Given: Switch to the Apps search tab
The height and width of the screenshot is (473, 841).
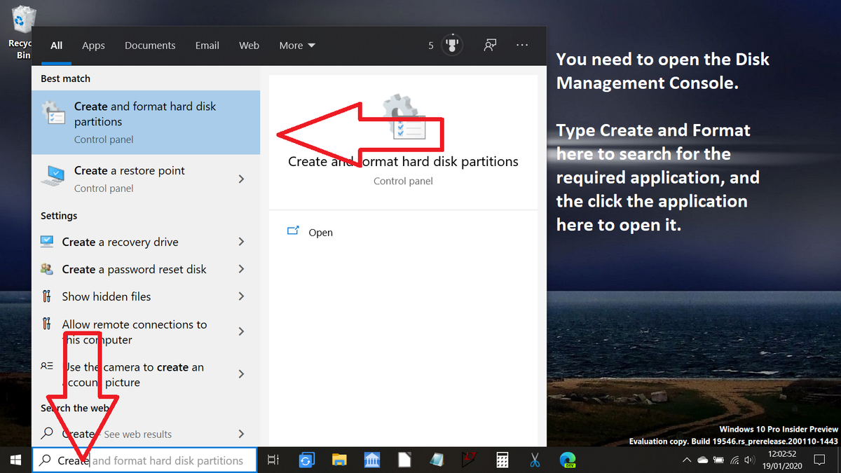Looking at the screenshot, I should (93, 46).
